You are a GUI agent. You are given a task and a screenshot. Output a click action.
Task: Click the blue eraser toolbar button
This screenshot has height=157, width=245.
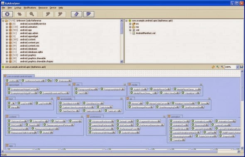[x=76, y=14]
